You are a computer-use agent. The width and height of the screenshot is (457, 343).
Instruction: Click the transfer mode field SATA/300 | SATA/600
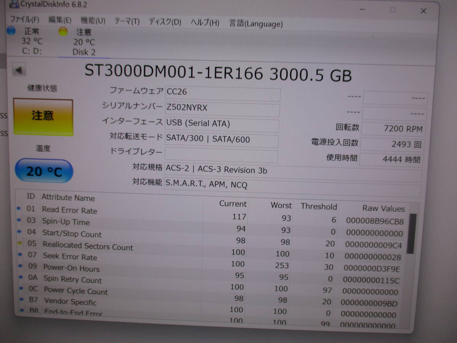(221, 140)
